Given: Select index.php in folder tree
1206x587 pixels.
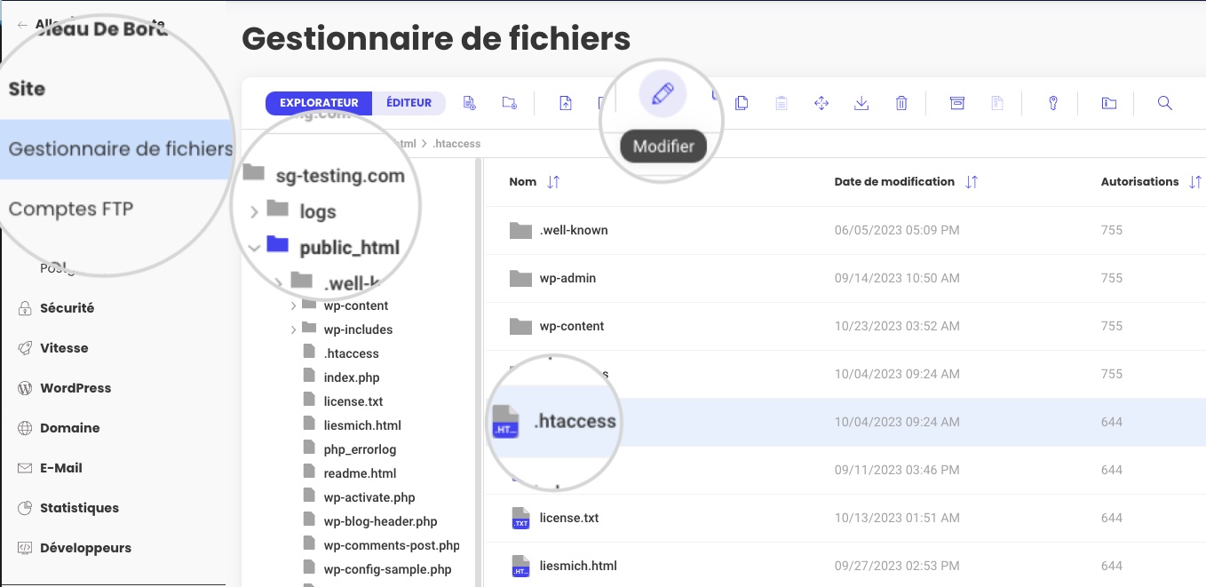Looking at the screenshot, I should click(352, 377).
